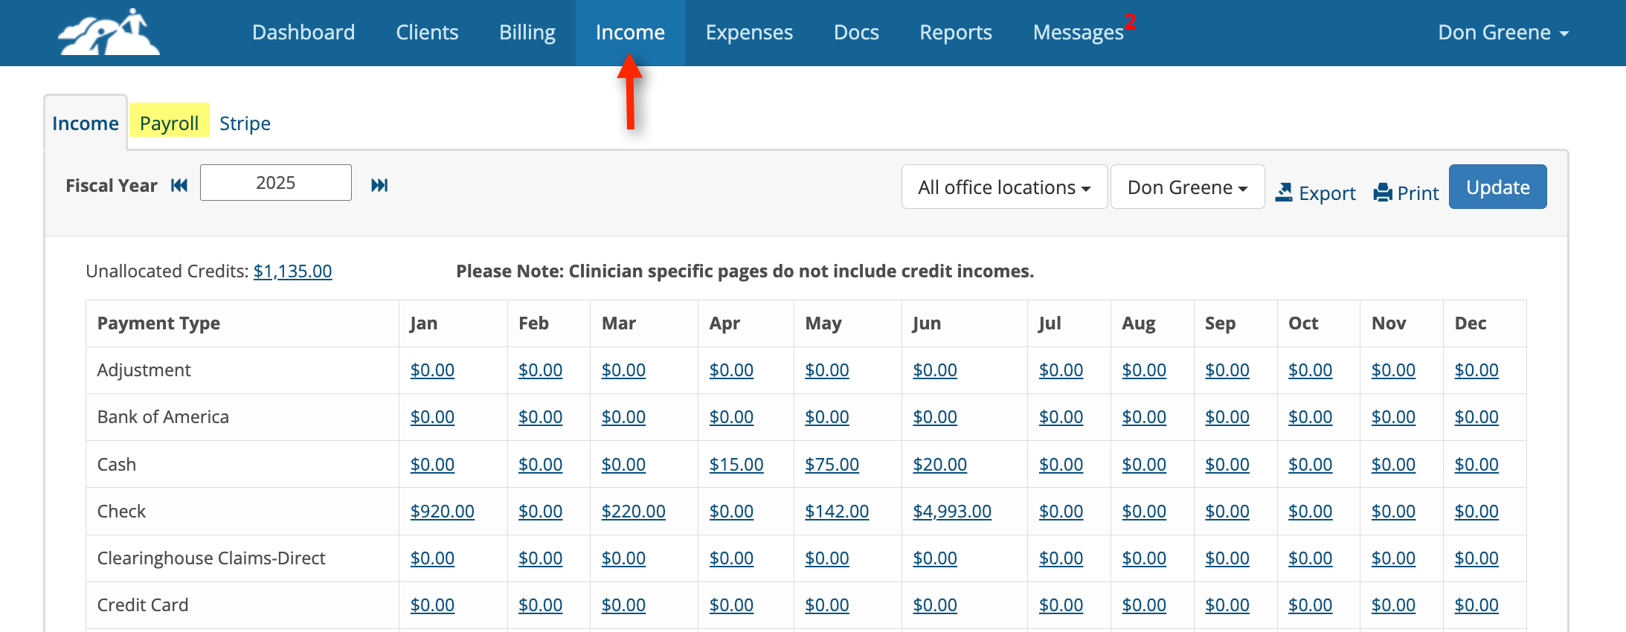
Task: Click the Export icon
Action: [x=1284, y=193]
